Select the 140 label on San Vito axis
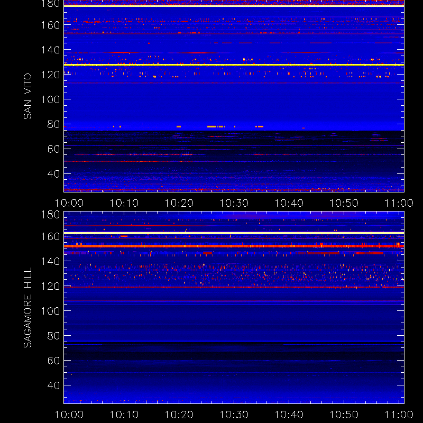The height and width of the screenshot is (423, 423). [50, 50]
